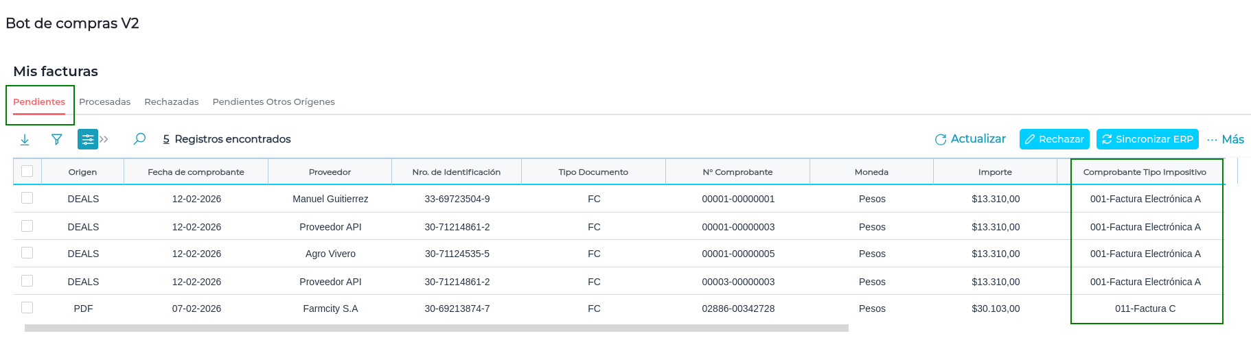Click the download icon in toolbar
Viewport: 1251px width, 351px height.
(x=25, y=139)
